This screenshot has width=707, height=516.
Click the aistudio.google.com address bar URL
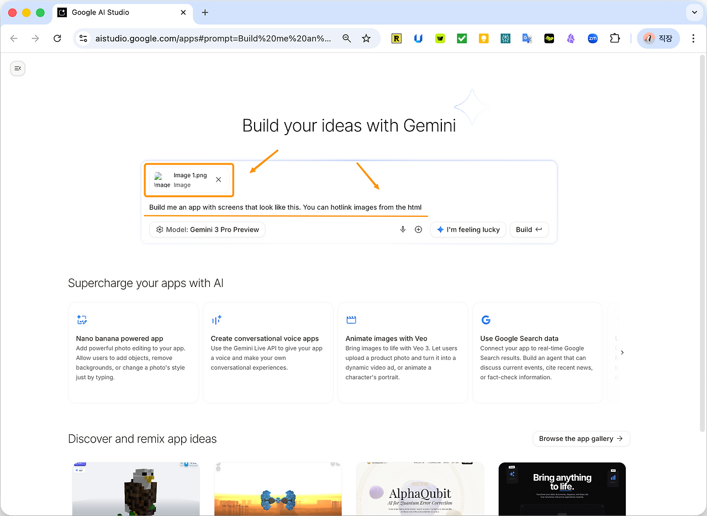coord(213,38)
